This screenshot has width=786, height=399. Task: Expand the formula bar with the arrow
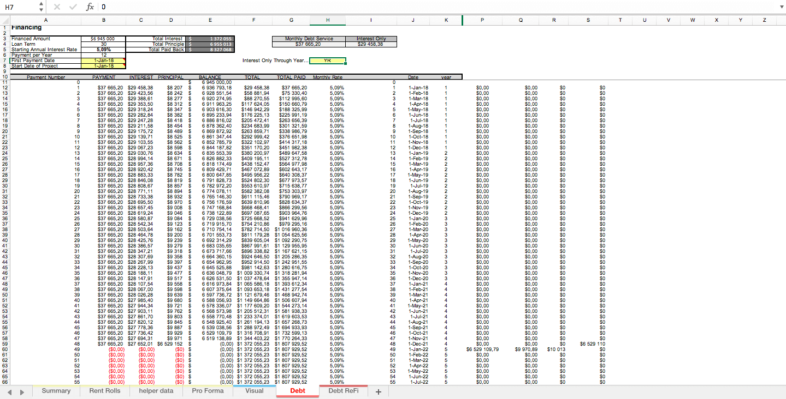coord(781,7)
